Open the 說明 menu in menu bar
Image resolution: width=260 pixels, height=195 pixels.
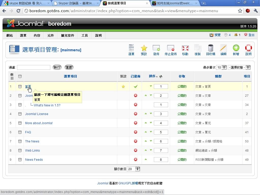(98, 35)
